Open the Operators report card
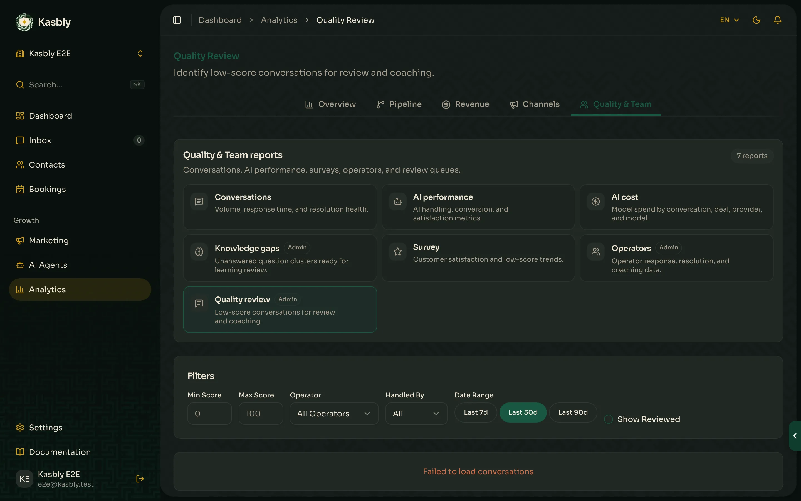Viewport: 801px width, 501px height. click(677, 258)
